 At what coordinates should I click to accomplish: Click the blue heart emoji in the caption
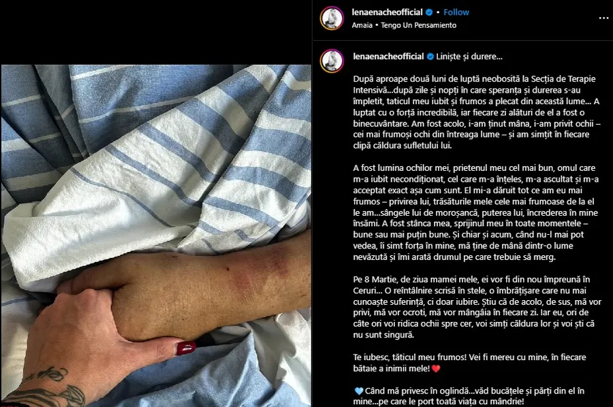[x=358, y=391]
